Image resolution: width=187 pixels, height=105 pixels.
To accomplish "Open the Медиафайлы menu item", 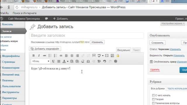I will (x=11, y=56).
